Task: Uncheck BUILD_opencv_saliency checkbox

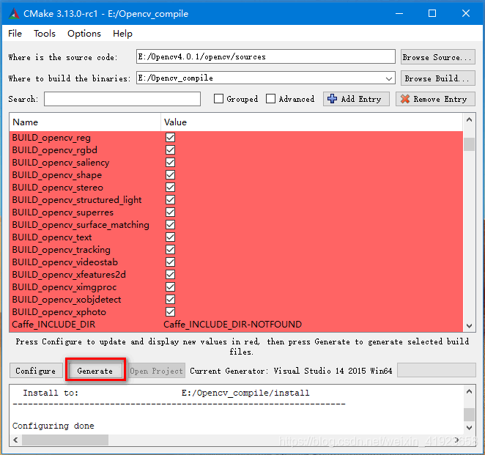Action: click(170, 163)
